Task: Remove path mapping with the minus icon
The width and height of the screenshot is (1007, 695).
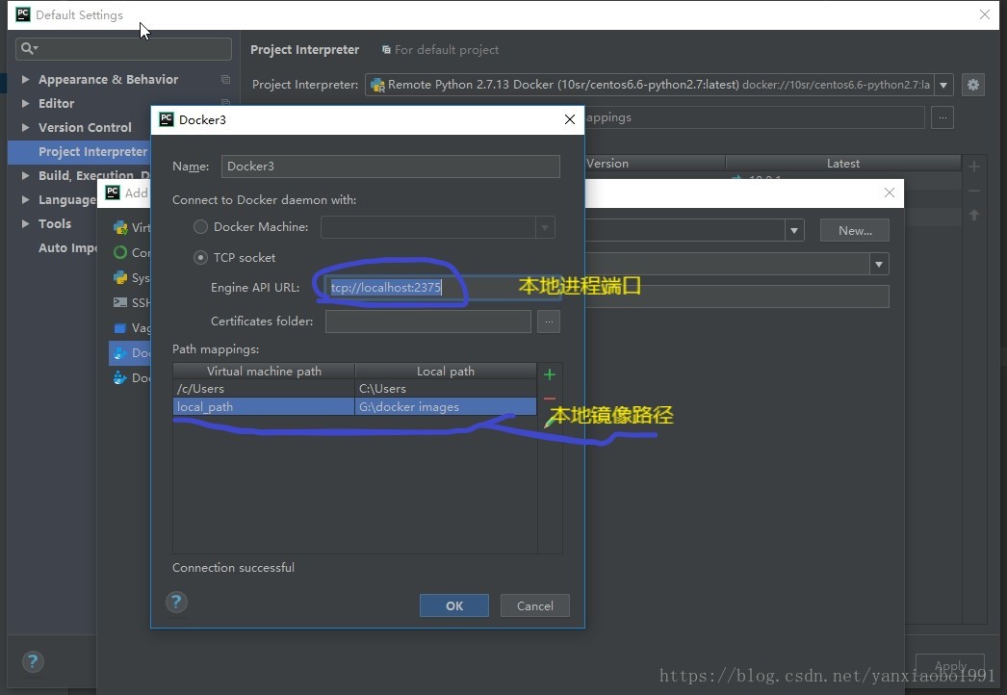Action: click(x=550, y=399)
